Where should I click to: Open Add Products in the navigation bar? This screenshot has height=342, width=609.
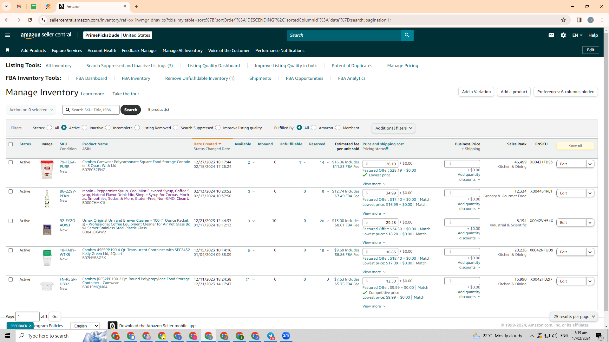pos(33,50)
